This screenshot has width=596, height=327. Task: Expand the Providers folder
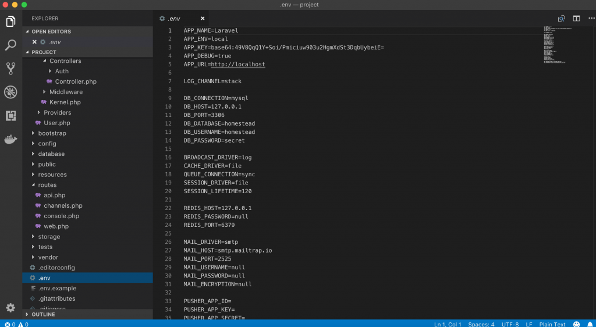pos(57,112)
